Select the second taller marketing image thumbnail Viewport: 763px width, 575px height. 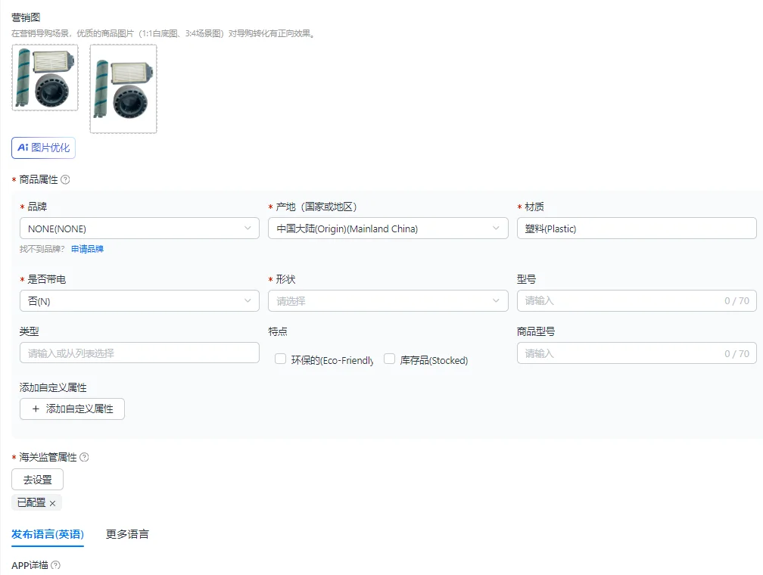point(123,89)
